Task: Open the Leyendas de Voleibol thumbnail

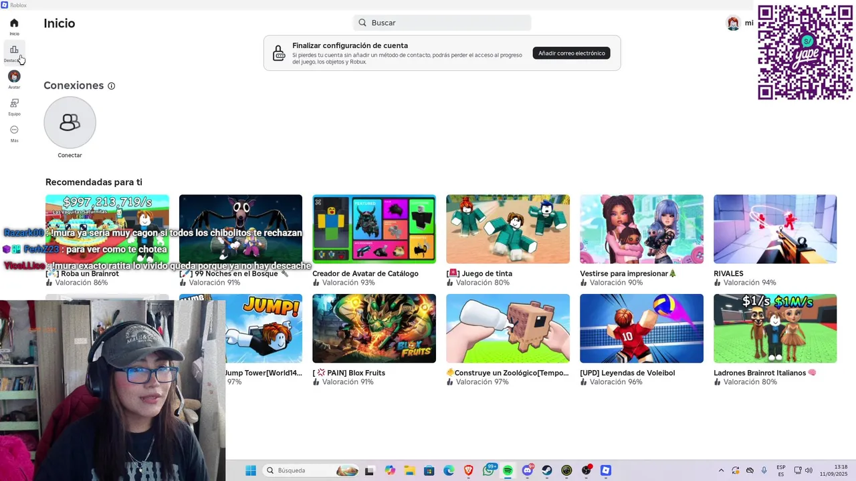Action: (641, 329)
